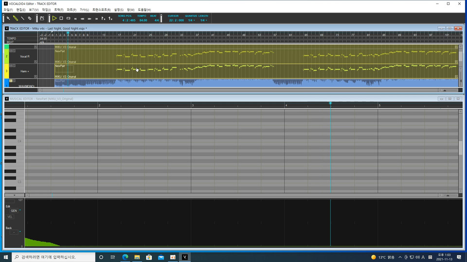Viewport: 467px width, 262px height.
Task: Mute the Harm + track
Action: click(x=11, y=65)
